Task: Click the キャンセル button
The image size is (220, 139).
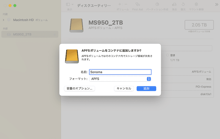Action: click(x=124, y=88)
